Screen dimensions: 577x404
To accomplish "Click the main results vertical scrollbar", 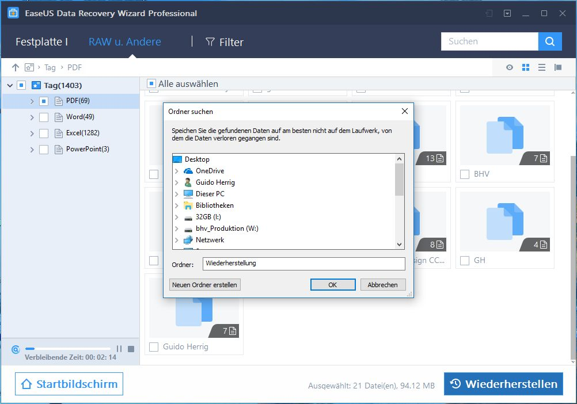I will [572, 257].
